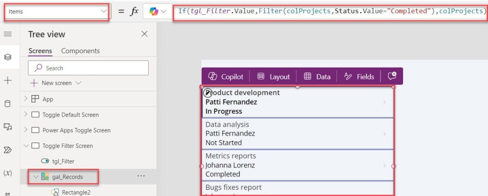488x196 pixels.
Task: Click the Bugs fixes report title
Action: click(x=234, y=187)
